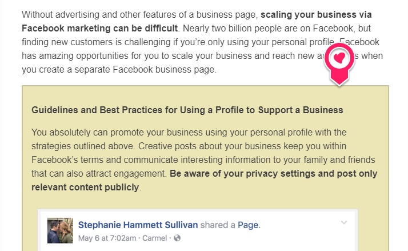
Task: Click bold text "relevant content publicly"
Action: (x=85, y=188)
